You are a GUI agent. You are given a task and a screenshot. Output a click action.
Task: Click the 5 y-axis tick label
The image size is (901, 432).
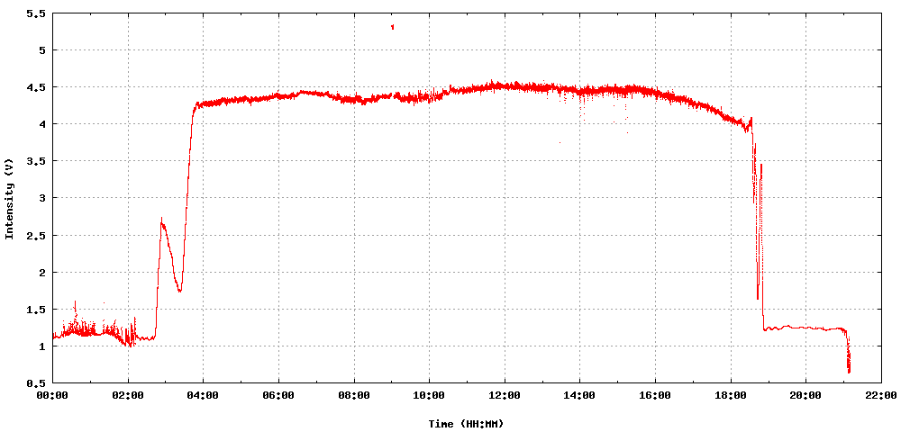[41, 49]
